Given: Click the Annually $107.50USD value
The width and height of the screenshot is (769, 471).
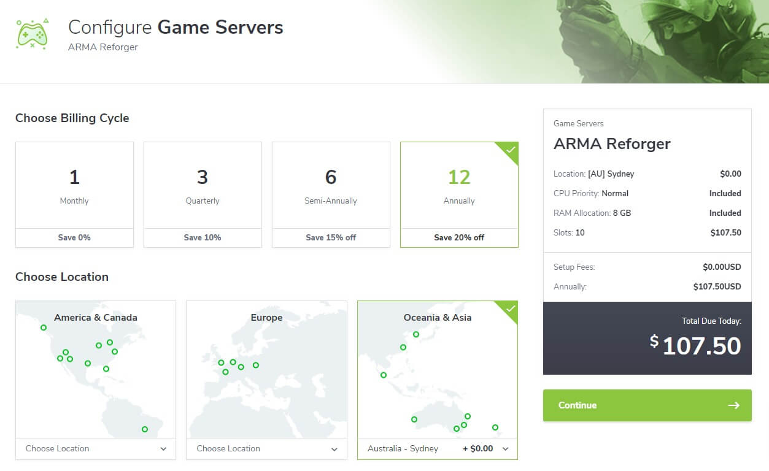Looking at the screenshot, I should 717,287.
